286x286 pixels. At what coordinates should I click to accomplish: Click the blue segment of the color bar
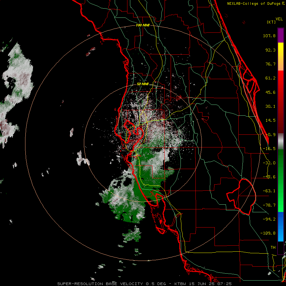(281, 227)
